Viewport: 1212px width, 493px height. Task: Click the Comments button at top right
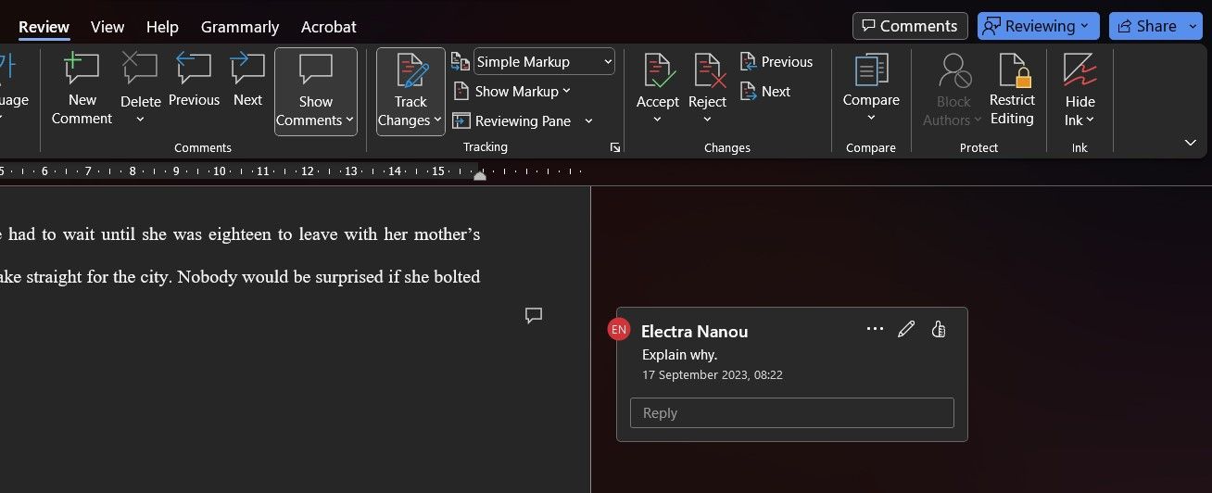click(x=909, y=26)
